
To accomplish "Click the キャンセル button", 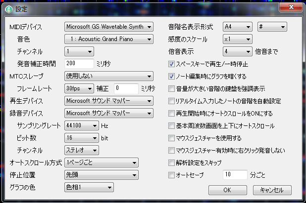I will coord(272,190).
